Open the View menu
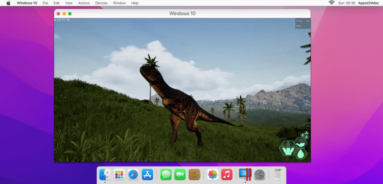This screenshot has width=383, height=184. [x=69, y=3]
